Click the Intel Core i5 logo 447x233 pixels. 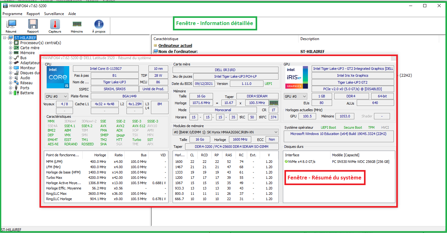coord(58,77)
